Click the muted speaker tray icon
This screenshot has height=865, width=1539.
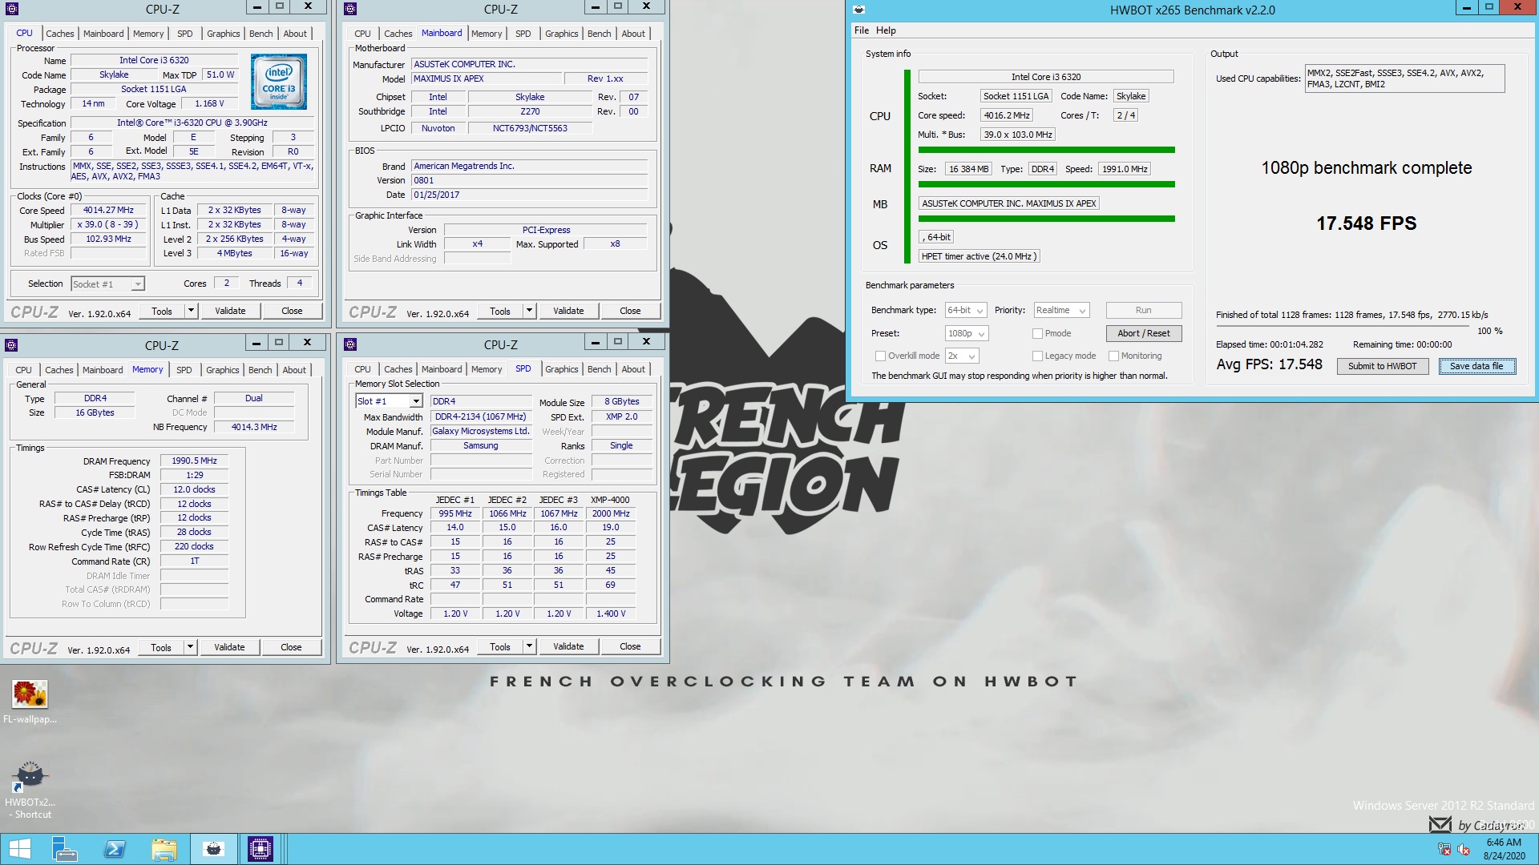tap(1464, 849)
